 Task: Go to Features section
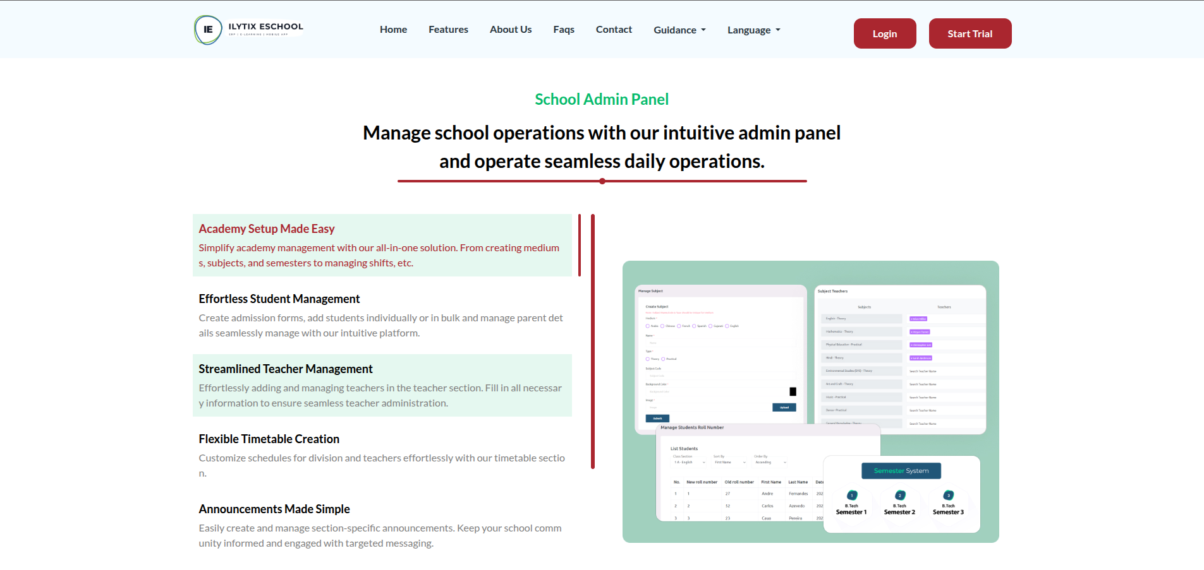point(448,30)
